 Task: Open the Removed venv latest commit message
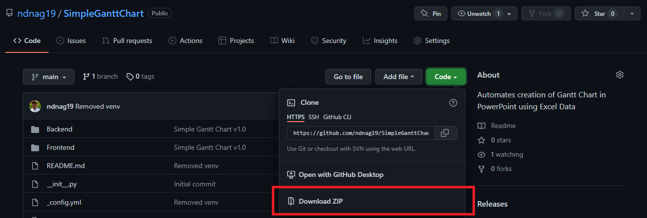[x=98, y=106]
